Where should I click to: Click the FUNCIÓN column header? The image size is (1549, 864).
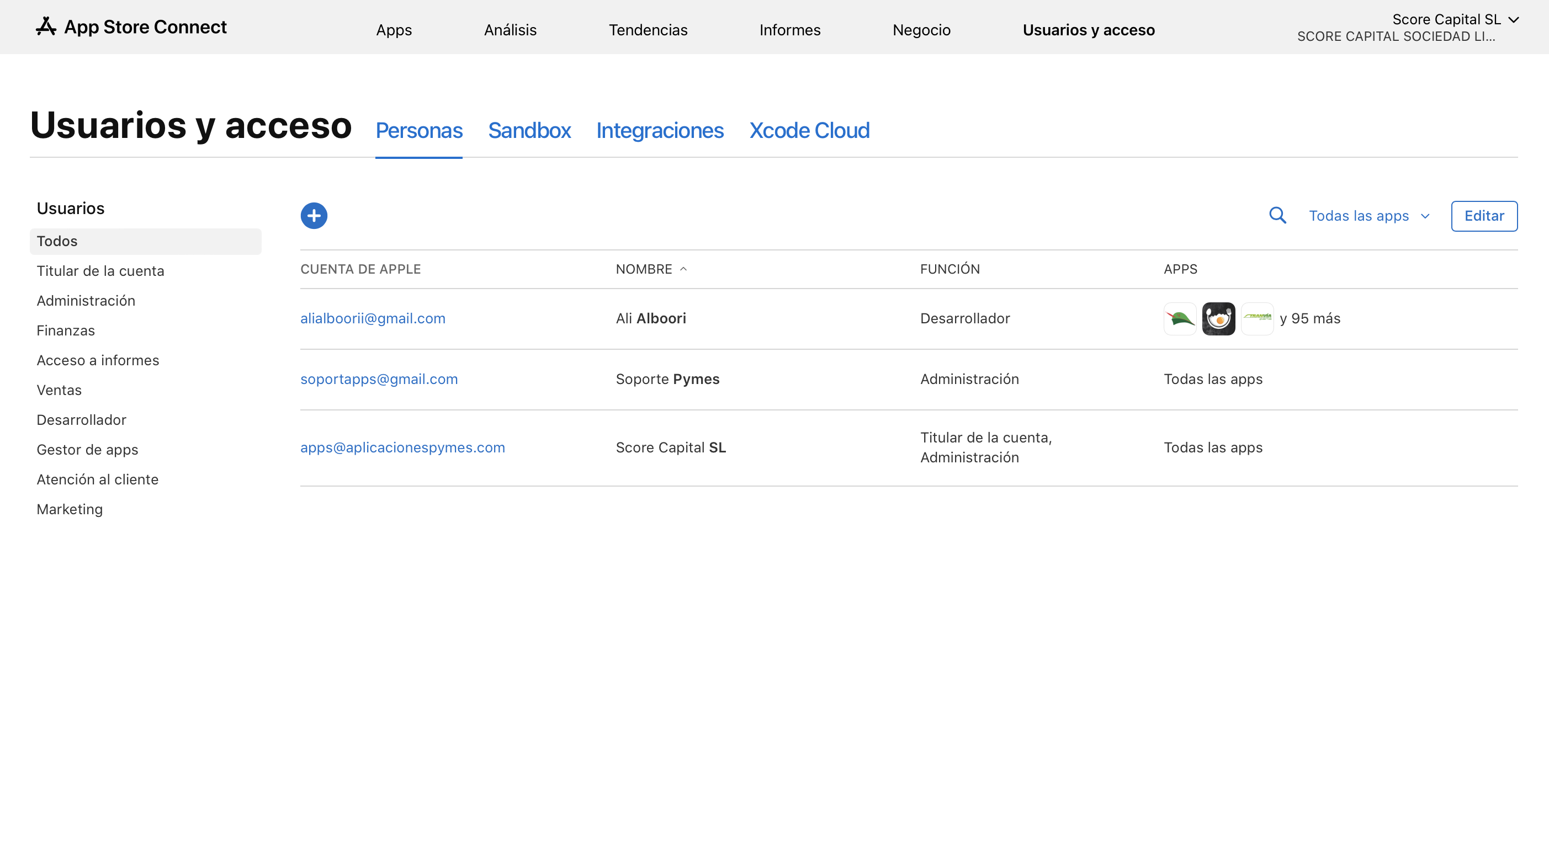click(x=949, y=269)
